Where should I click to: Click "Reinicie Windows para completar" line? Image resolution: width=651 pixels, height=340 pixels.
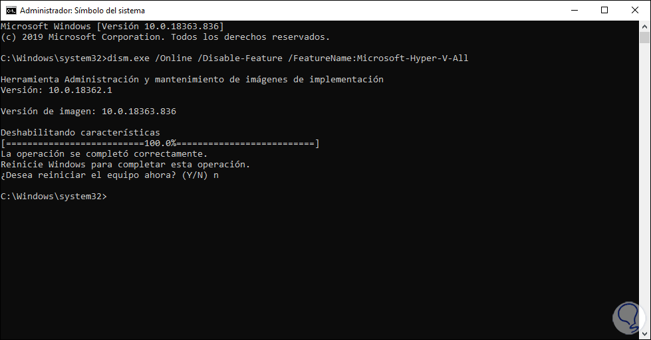[125, 165]
